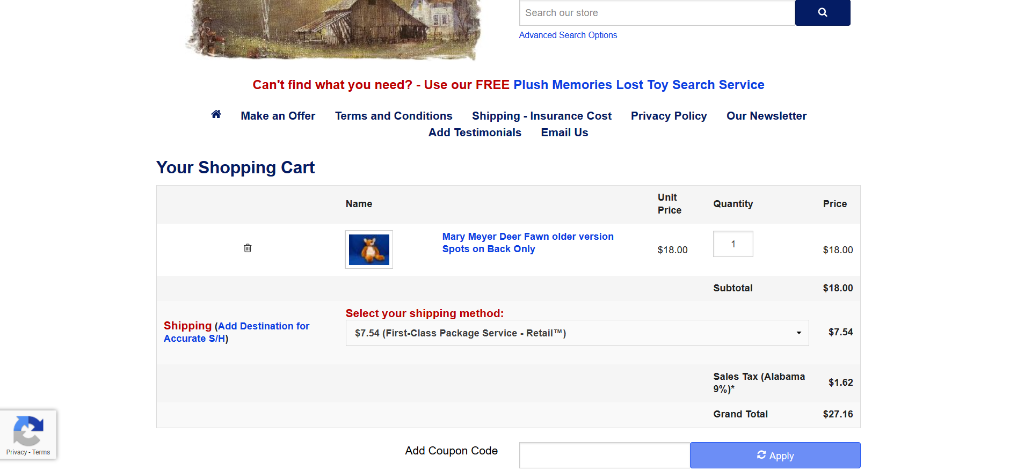This screenshot has height=470, width=1017.
Task: Click the search magnifier icon
Action: (x=822, y=12)
